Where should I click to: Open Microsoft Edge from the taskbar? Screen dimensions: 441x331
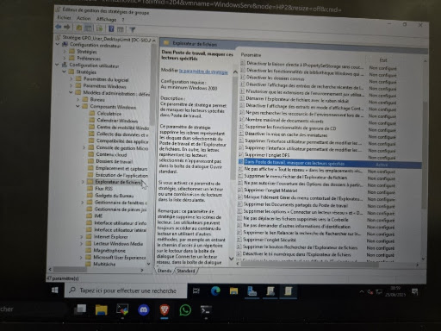[x=215, y=291]
